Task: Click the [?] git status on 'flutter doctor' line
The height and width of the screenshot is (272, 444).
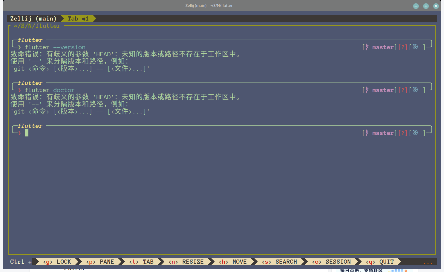Action: 403,90
